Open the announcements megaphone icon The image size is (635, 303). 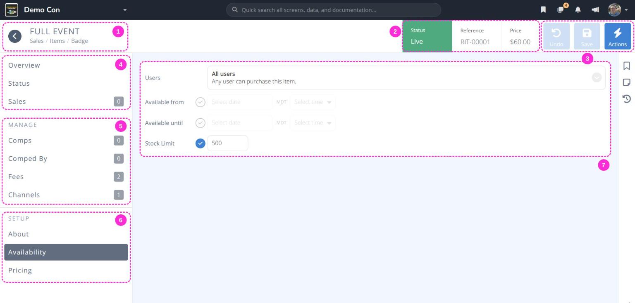coord(595,9)
